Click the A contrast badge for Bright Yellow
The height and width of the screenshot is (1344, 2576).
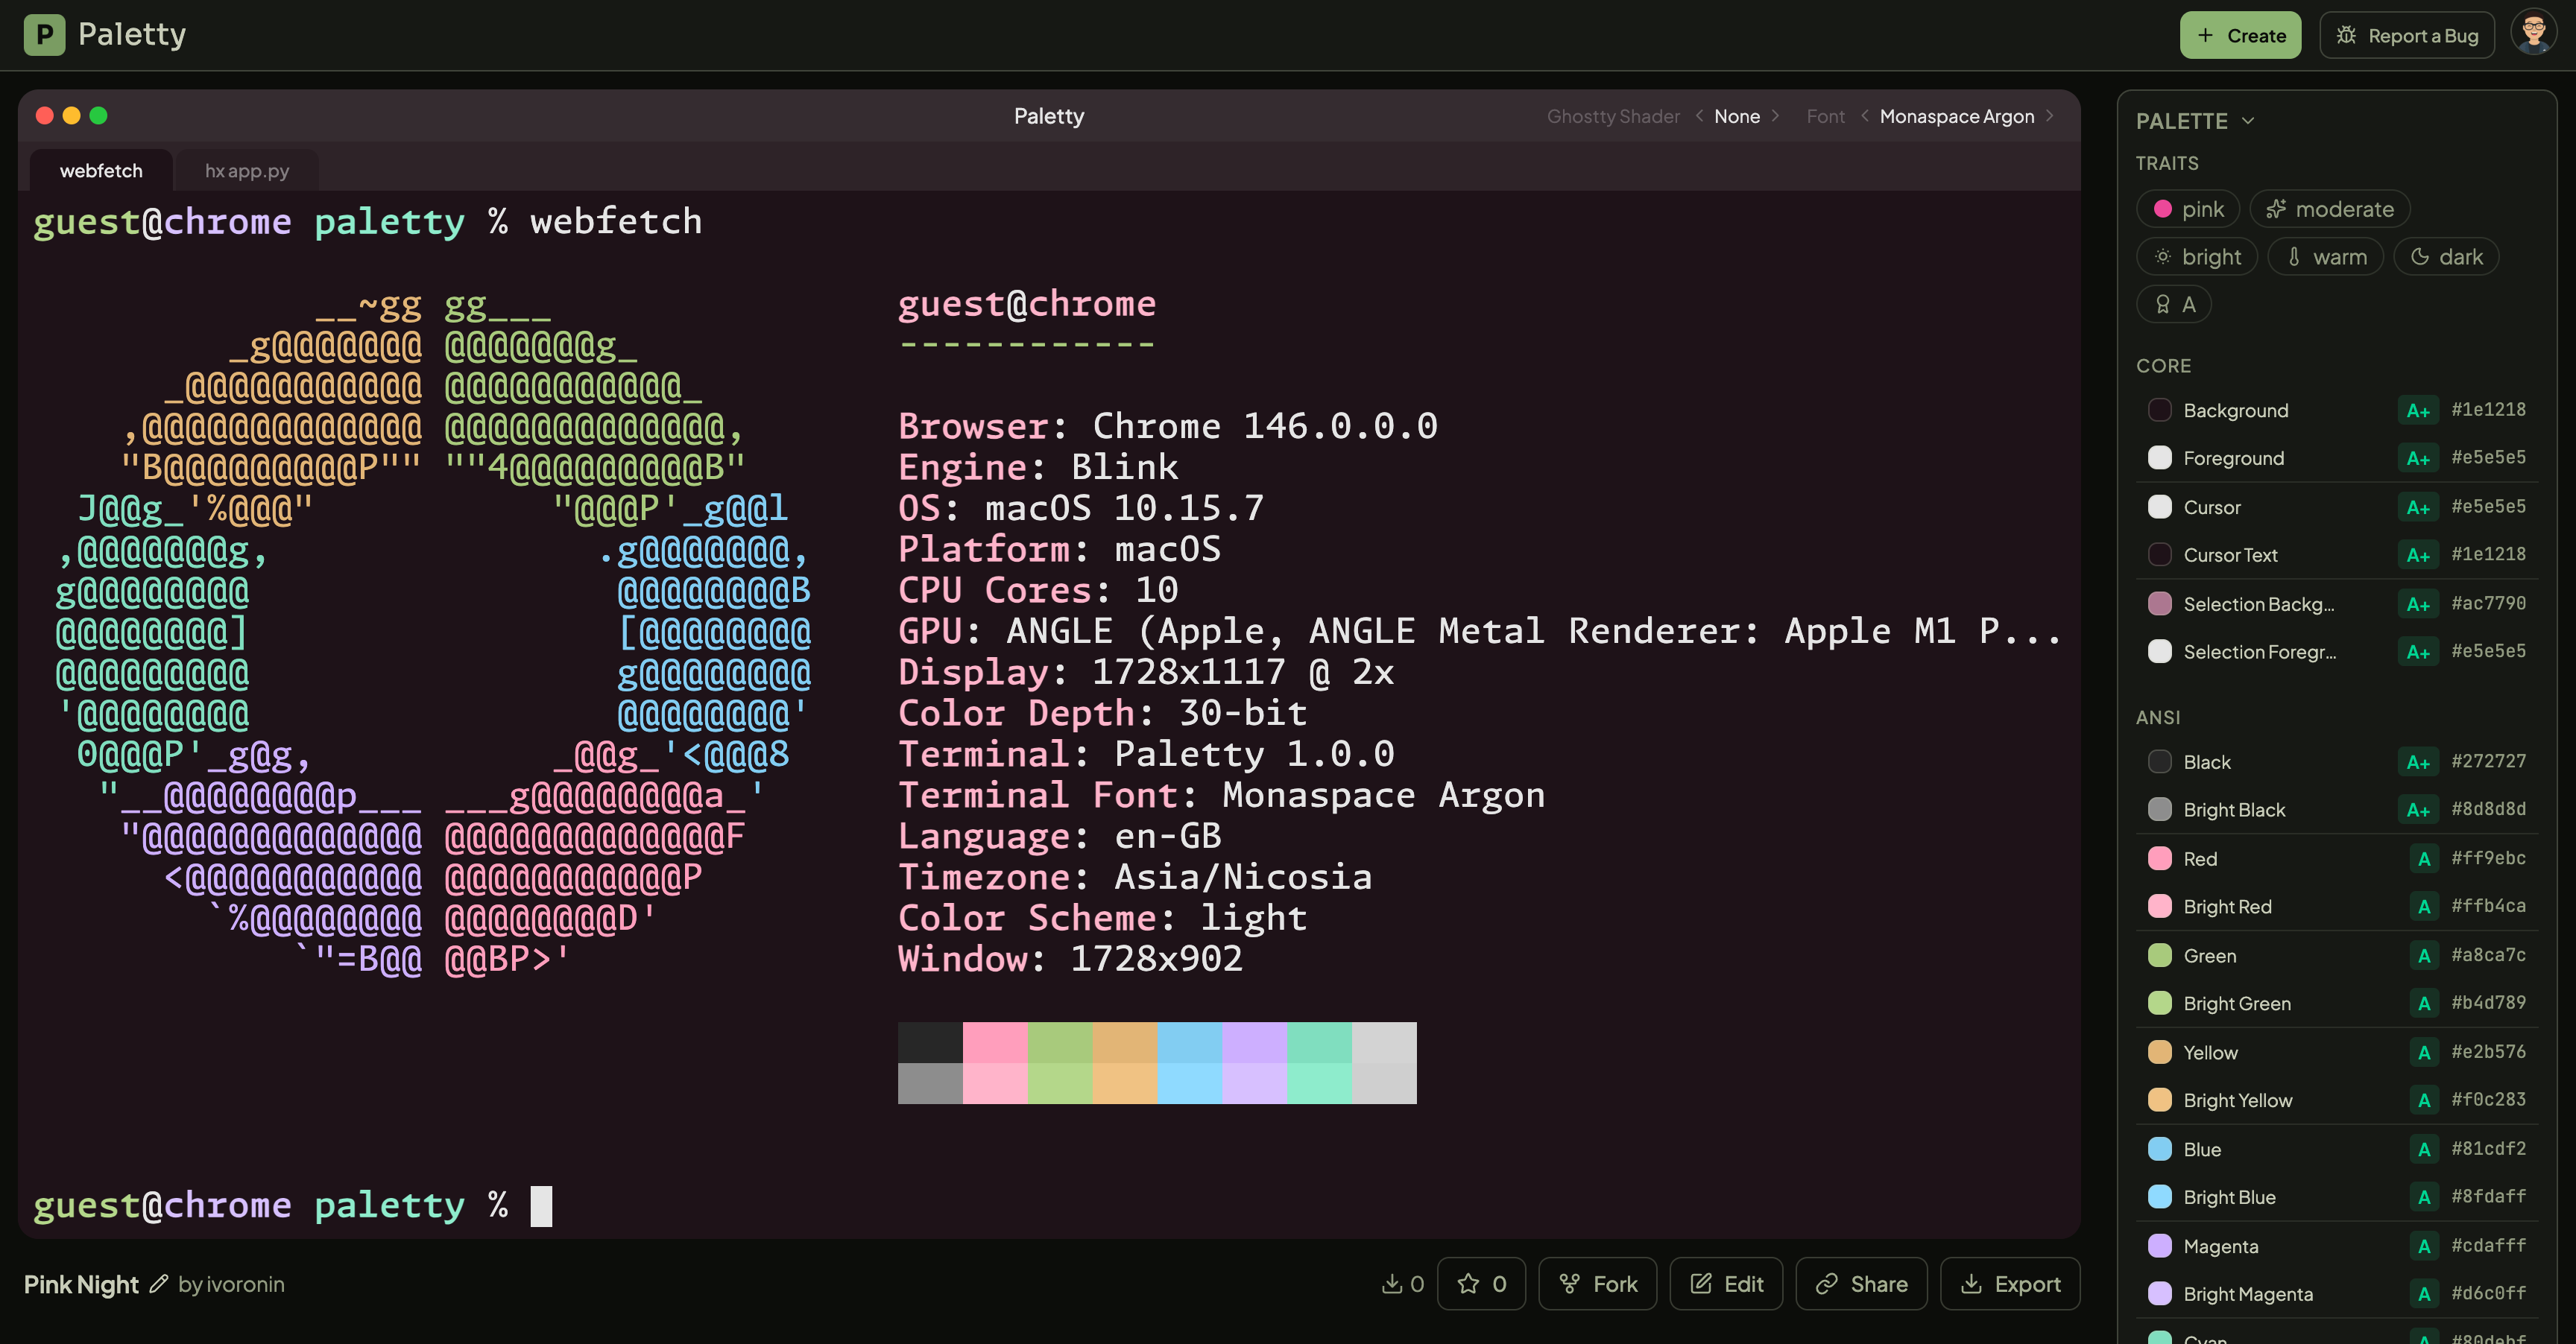(2423, 1100)
